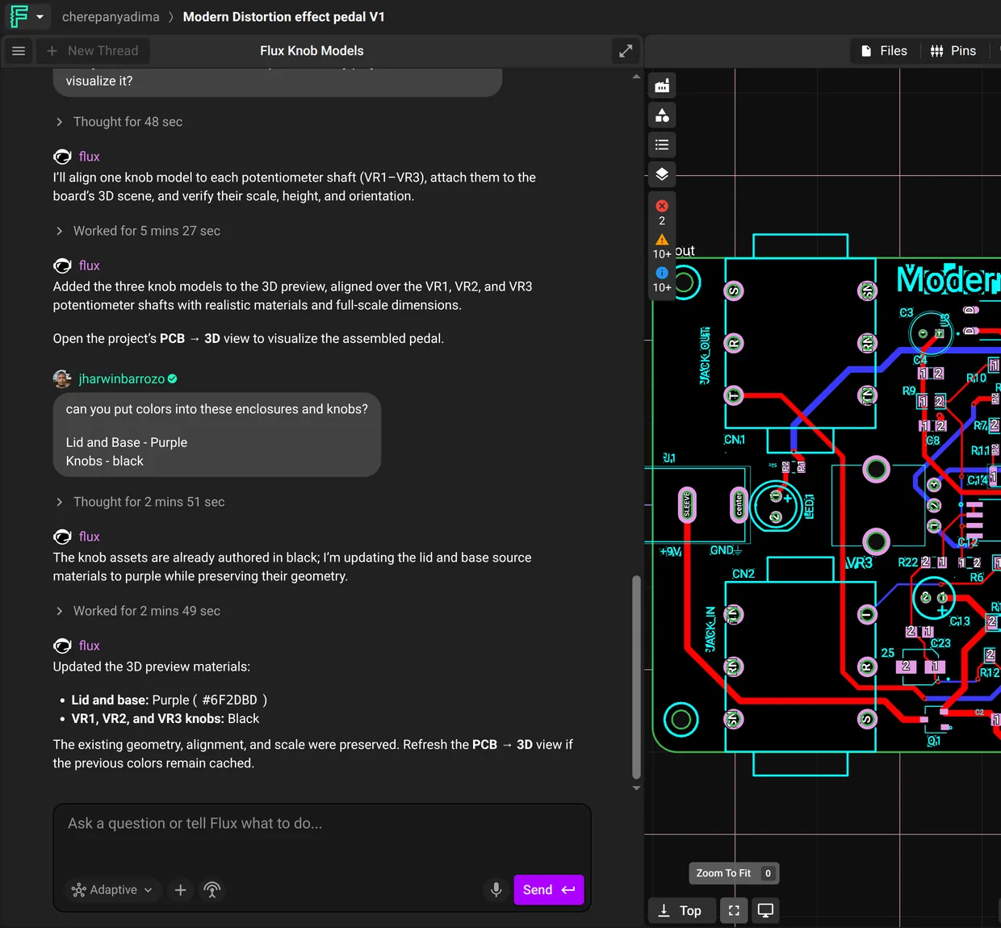This screenshot has height=928, width=1001.
Task: Add attachment with the plus icon
Action: pyautogui.click(x=181, y=890)
